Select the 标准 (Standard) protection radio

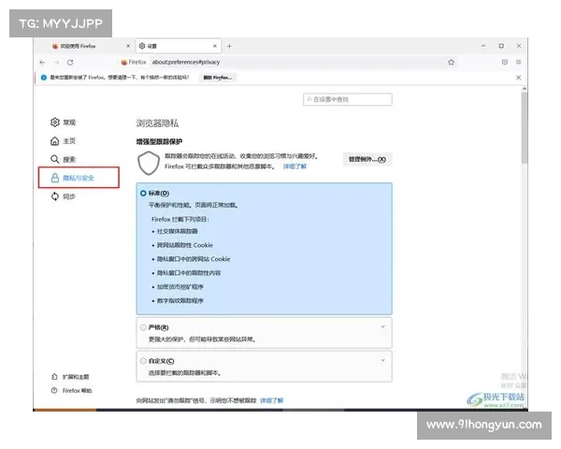coord(143,193)
